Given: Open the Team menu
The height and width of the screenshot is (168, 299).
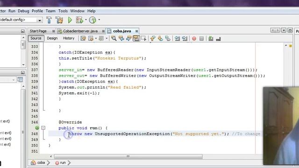Looking at the screenshot, I should [x=50, y=11].
